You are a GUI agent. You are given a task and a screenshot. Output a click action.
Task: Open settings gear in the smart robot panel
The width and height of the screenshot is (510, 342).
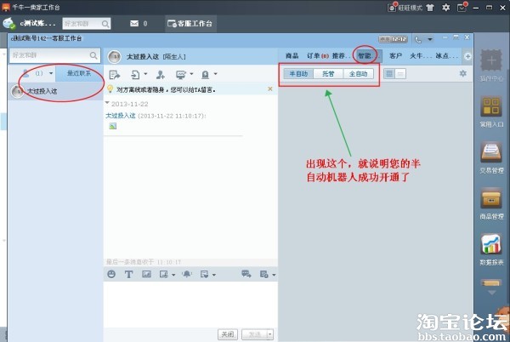pos(463,74)
